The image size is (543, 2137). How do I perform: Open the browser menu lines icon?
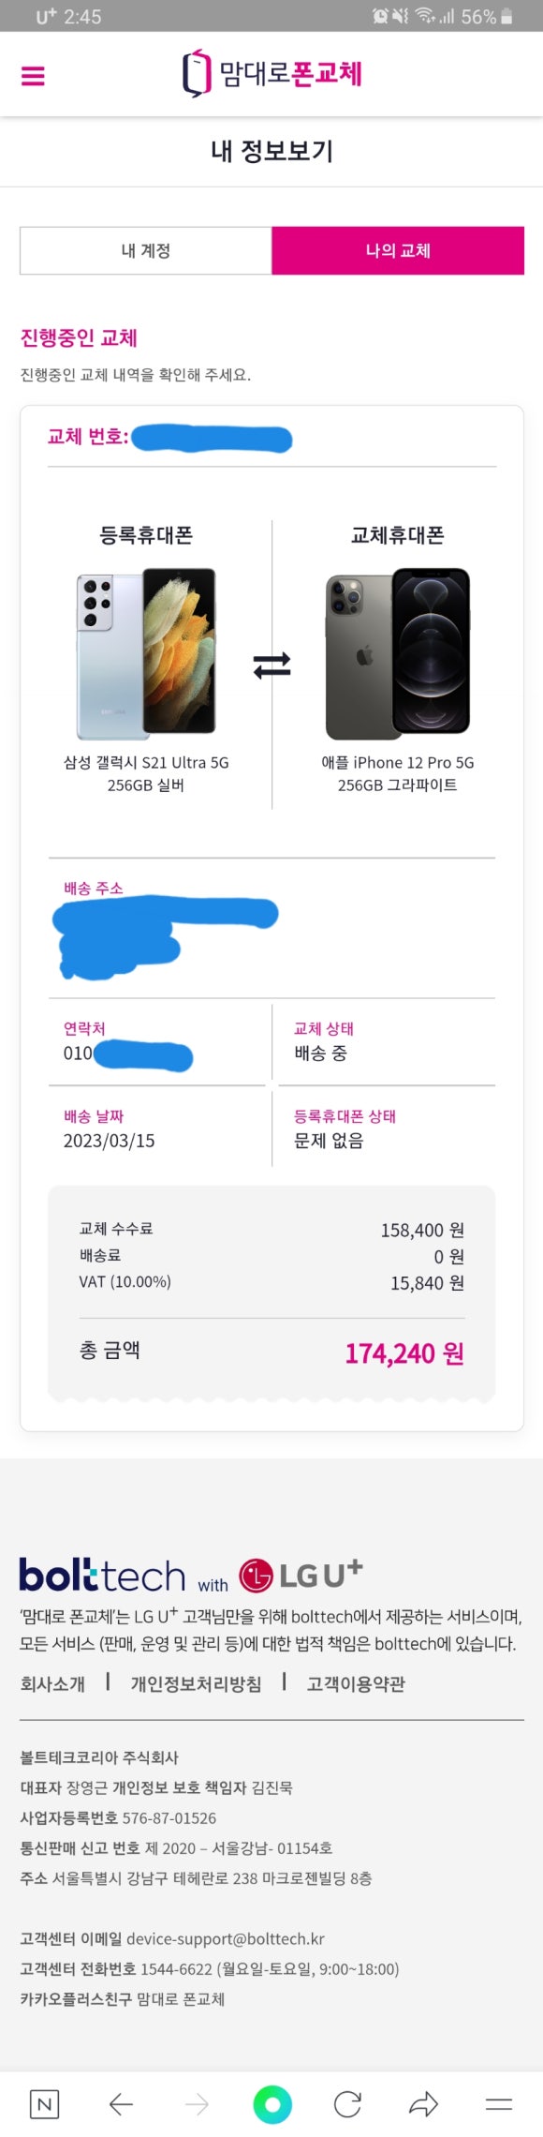(x=499, y=2104)
